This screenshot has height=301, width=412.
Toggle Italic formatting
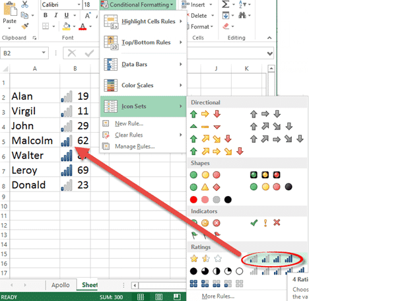(56, 15)
